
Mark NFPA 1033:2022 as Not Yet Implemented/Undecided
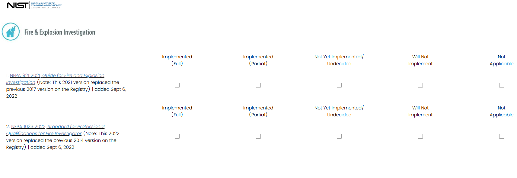(339, 136)
